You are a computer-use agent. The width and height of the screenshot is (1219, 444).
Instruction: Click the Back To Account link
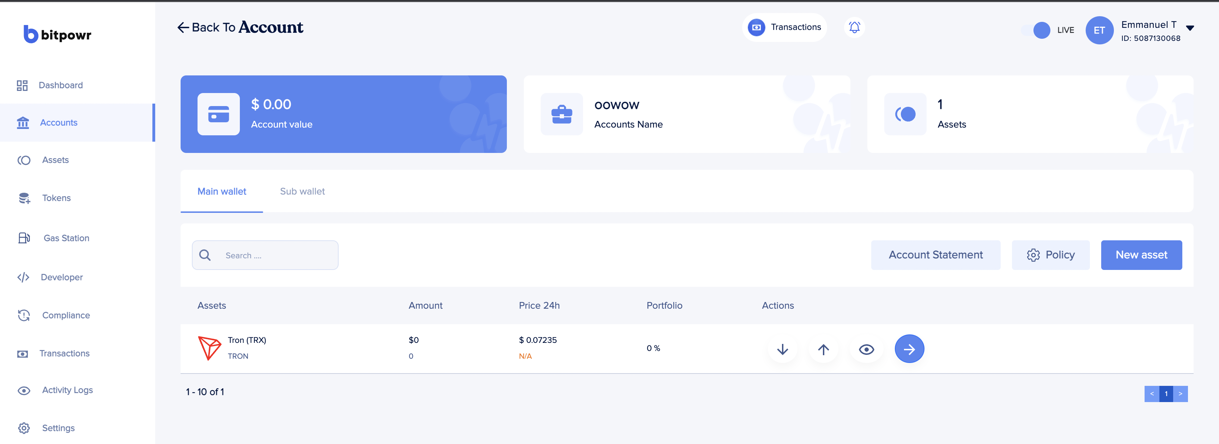pos(240,27)
